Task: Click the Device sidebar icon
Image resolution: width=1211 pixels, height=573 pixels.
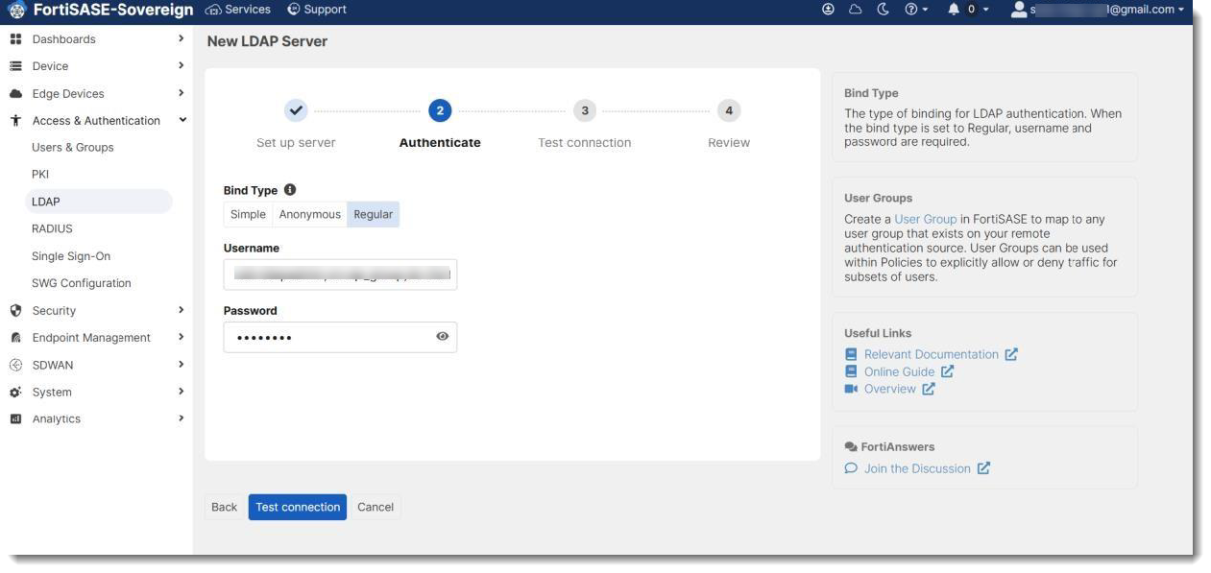Action: 15,66
